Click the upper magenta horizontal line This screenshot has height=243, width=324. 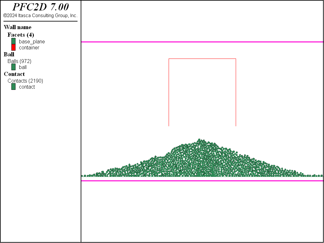tap(202, 42)
